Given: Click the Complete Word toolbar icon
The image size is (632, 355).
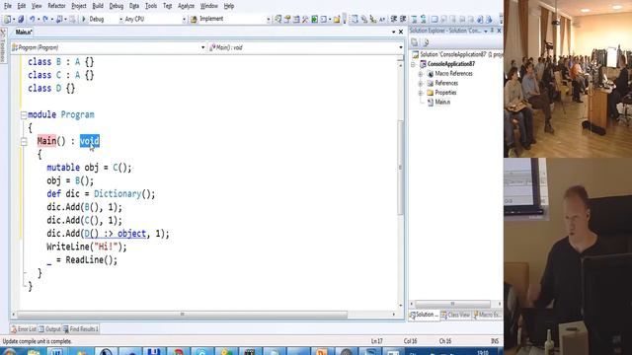Looking at the screenshot, I should 382,19.
